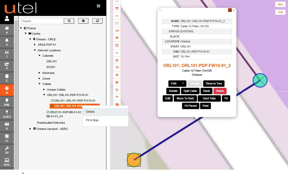288x174 pixels.
Task: Click the flag tool in map toolbar
Action: coord(117,23)
